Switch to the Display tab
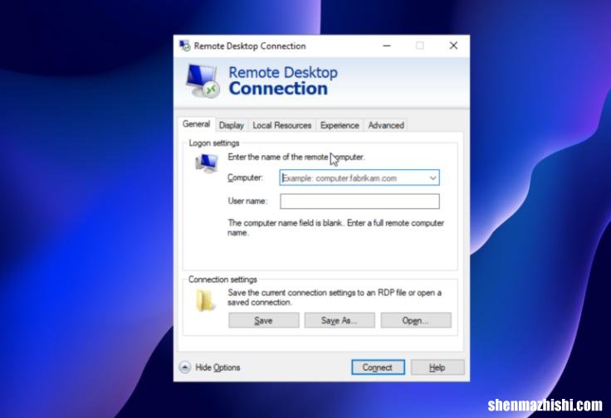 (232, 125)
